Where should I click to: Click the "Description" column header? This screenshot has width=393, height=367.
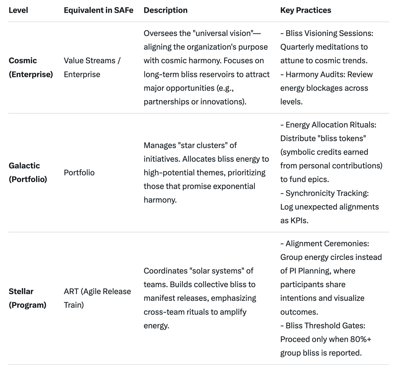pyautogui.click(x=165, y=10)
